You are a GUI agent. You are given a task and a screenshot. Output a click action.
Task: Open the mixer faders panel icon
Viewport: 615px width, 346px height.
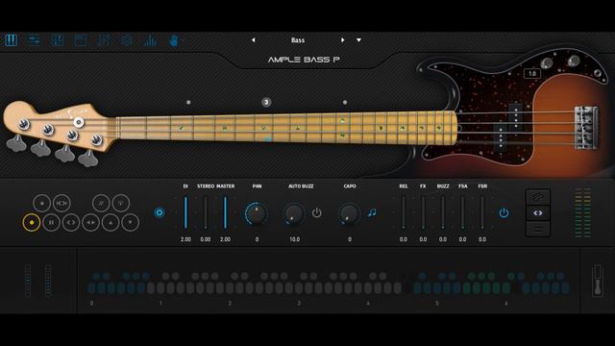click(104, 40)
